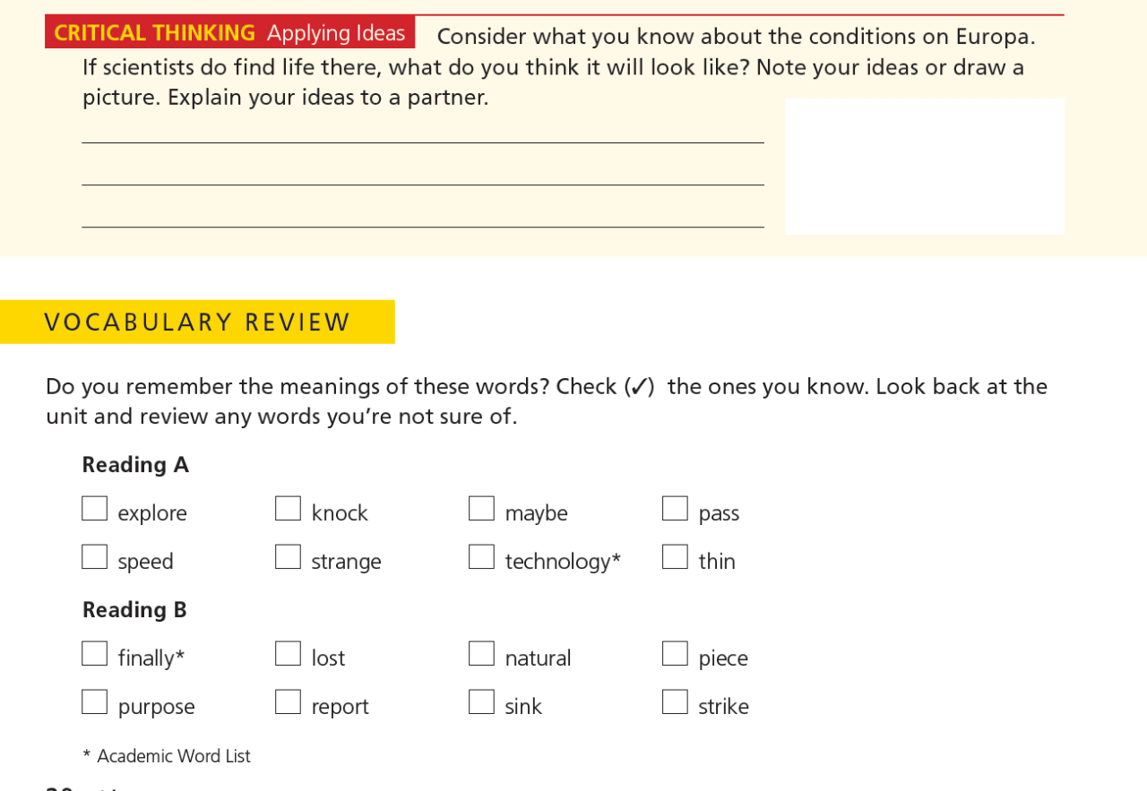Check the finally* checkbox
Screen dimensions: 1147x791
point(94,654)
